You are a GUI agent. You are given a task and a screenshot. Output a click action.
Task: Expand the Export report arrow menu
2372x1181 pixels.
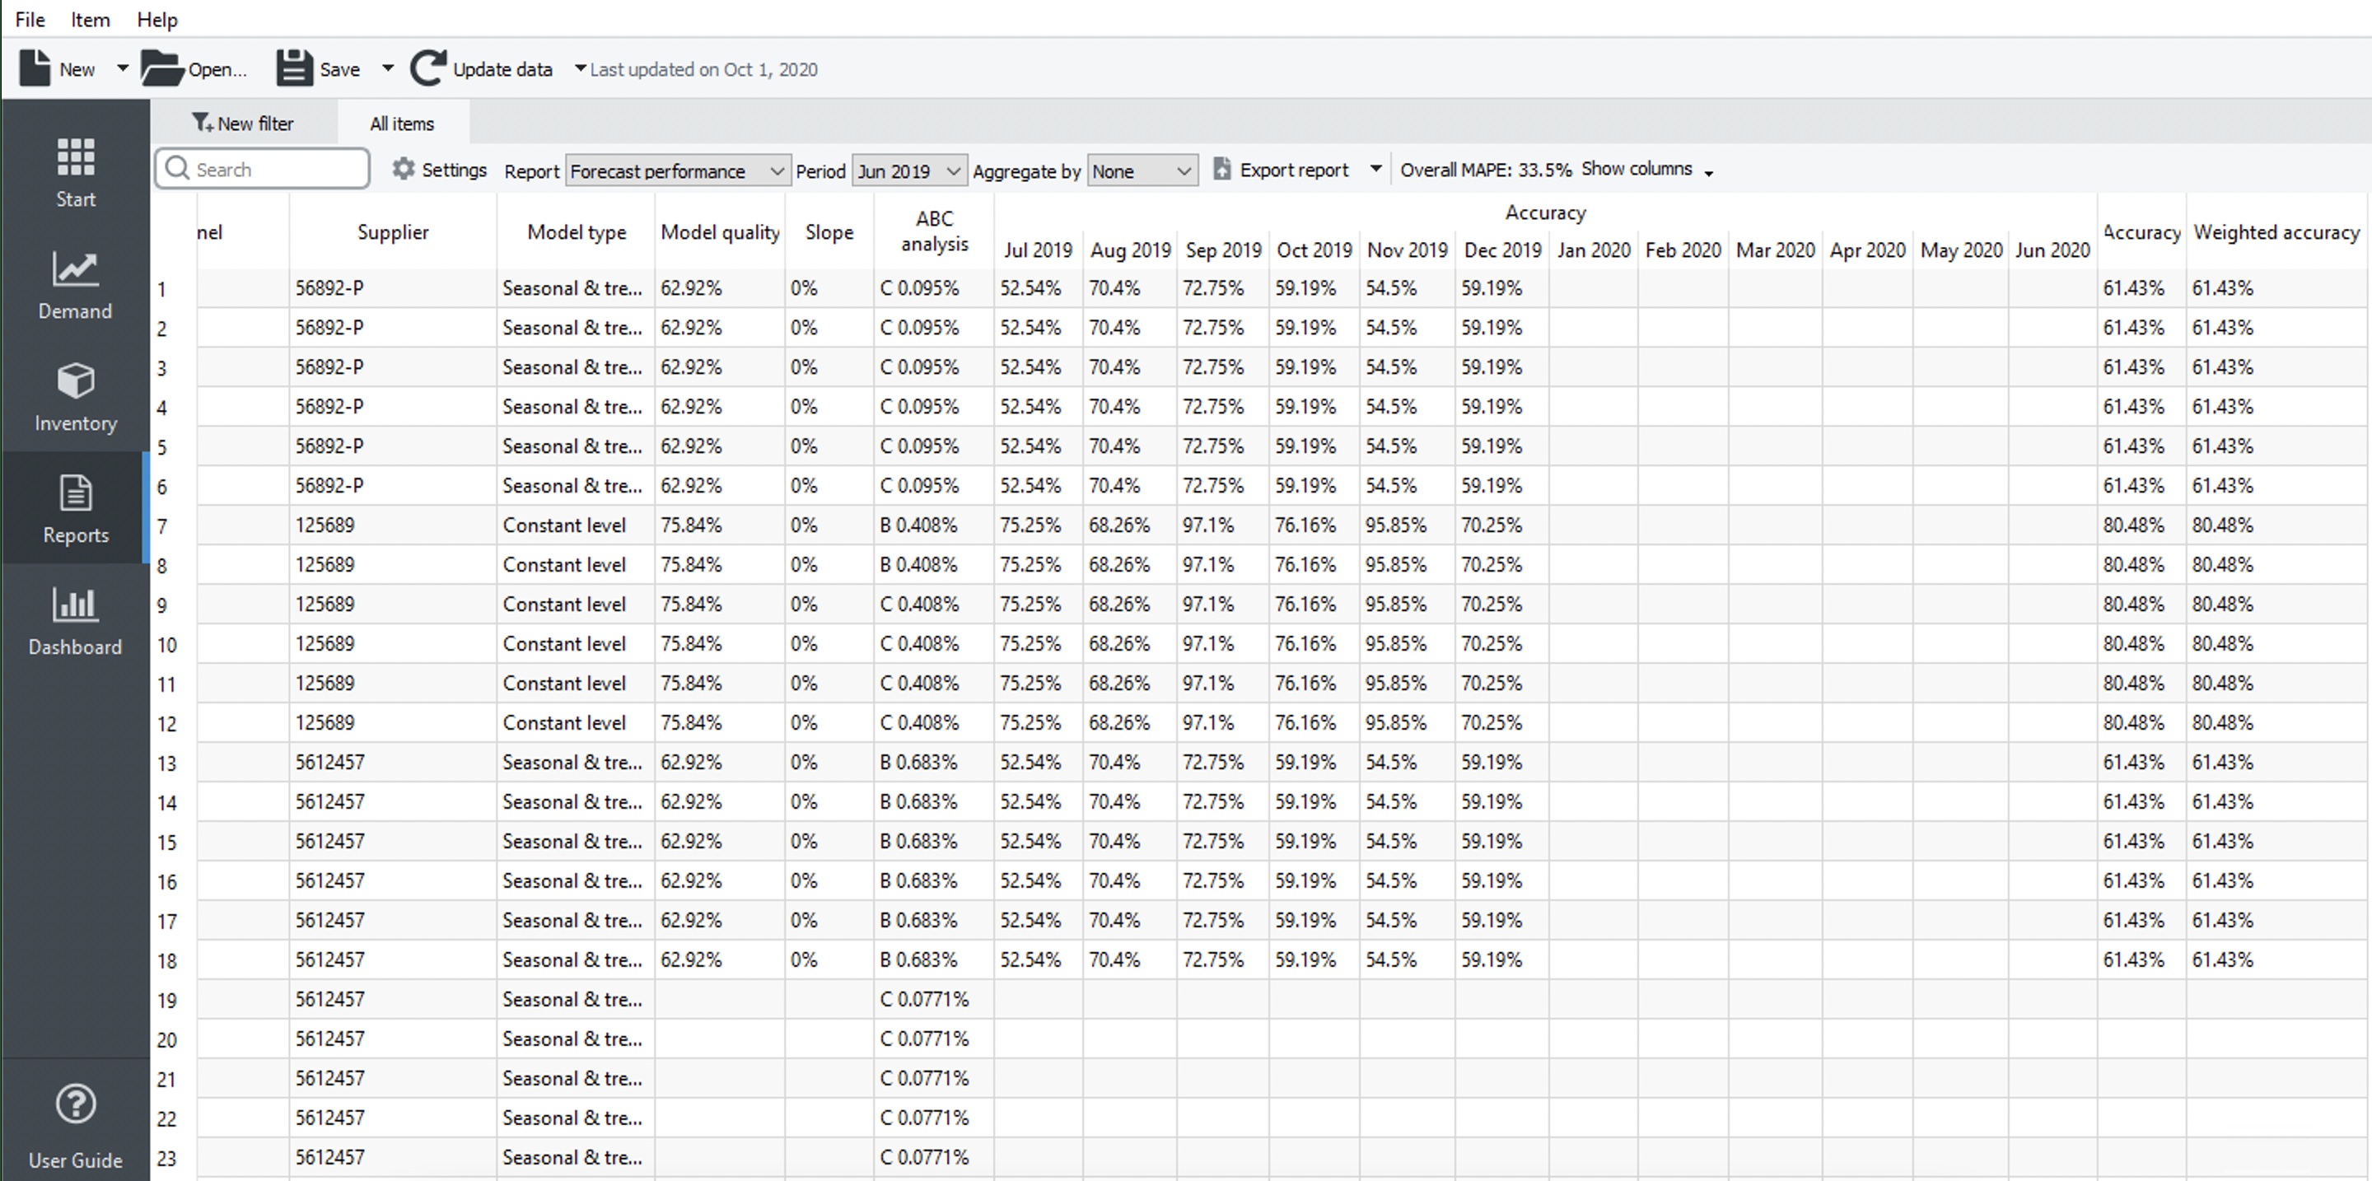point(1375,170)
